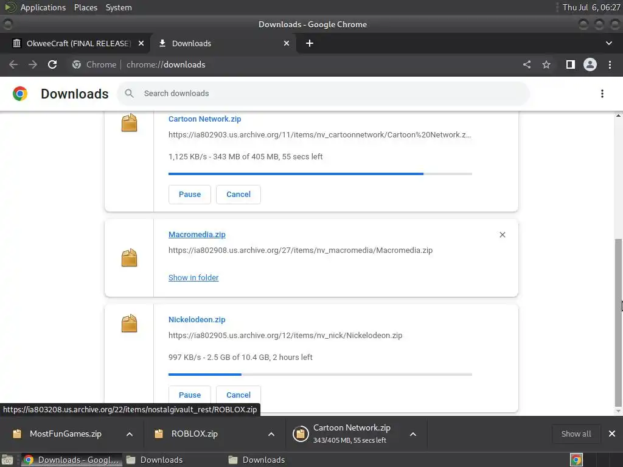Open MostFunGames.zip from downloads shelf
The image size is (623, 467).
click(66, 434)
